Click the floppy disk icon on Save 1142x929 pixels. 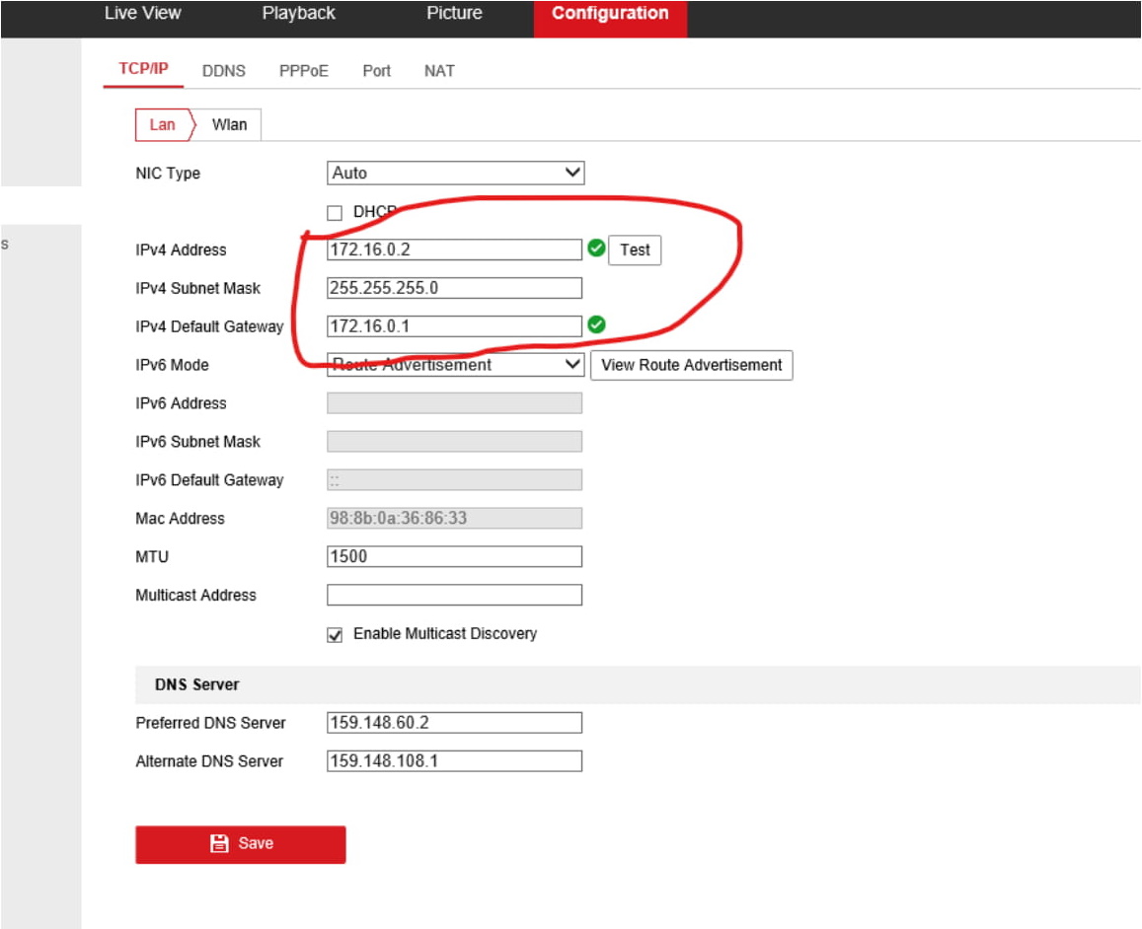click(x=220, y=843)
